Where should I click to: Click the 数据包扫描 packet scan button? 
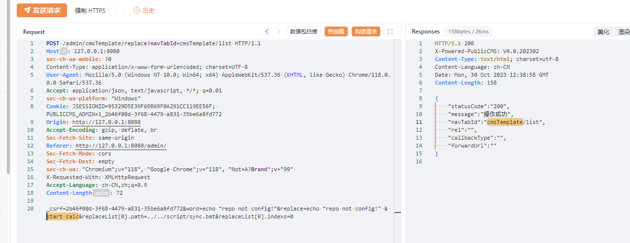tap(304, 31)
